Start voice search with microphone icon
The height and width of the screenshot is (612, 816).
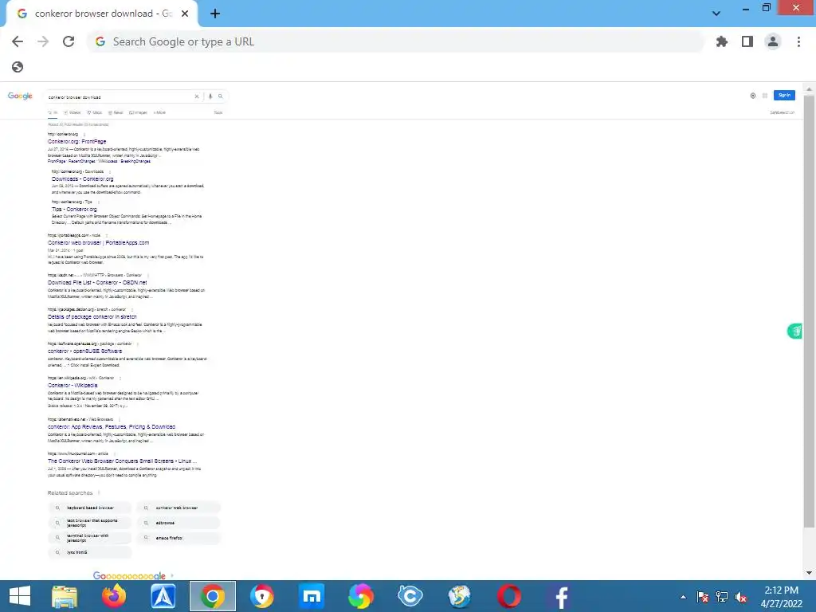click(210, 96)
